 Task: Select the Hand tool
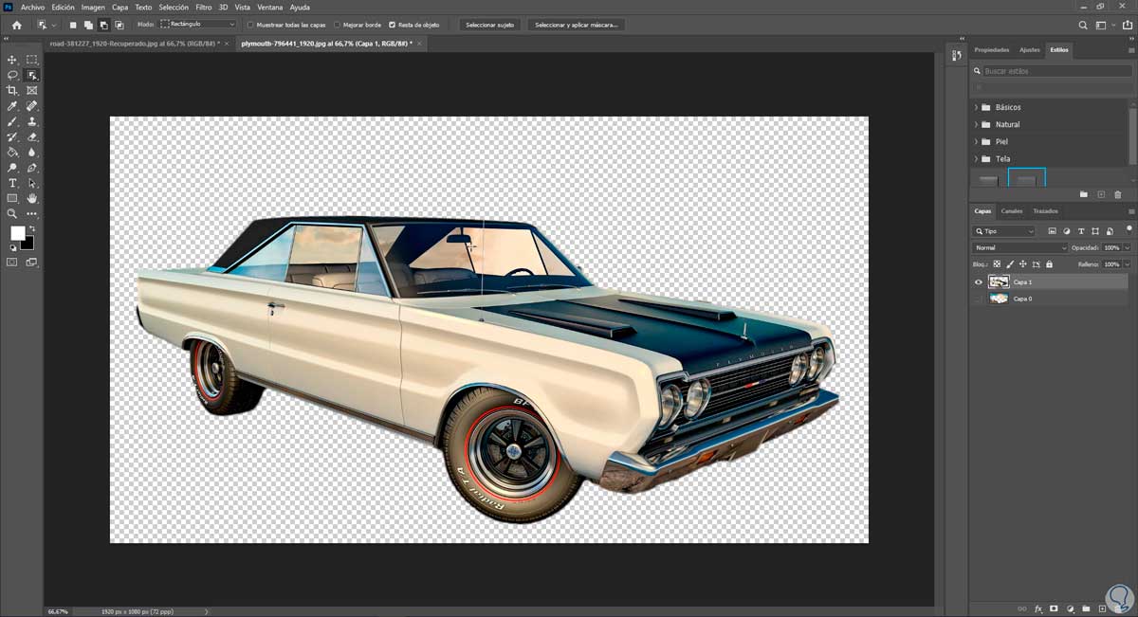point(32,198)
